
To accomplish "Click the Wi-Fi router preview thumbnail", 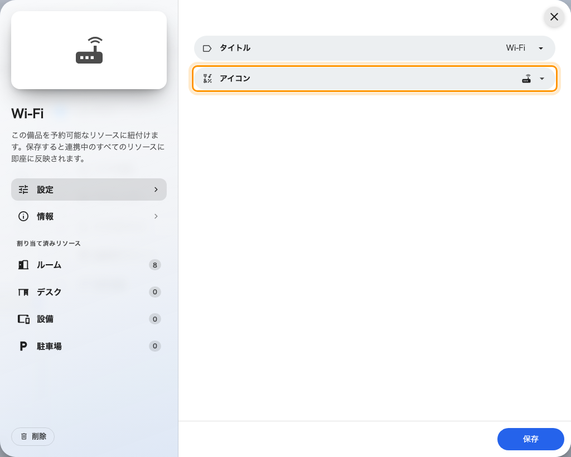I will point(89,50).
